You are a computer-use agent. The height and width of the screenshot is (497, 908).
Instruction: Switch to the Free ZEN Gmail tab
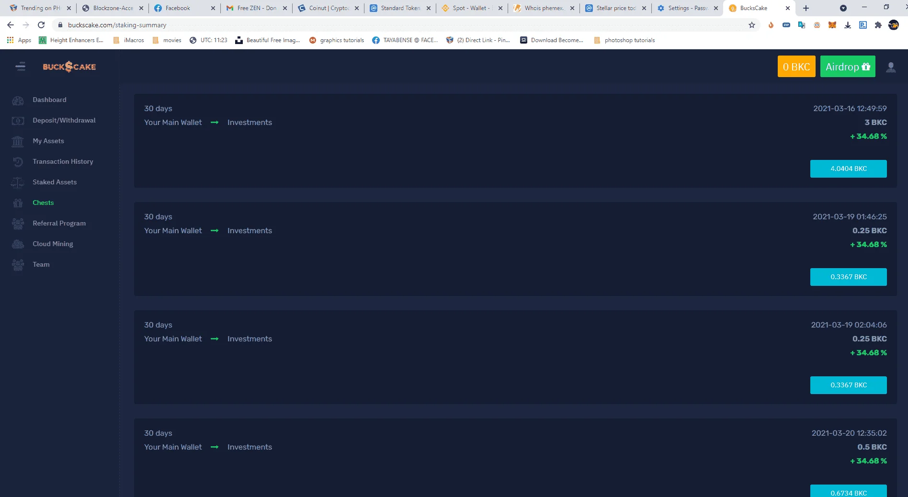point(256,8)
